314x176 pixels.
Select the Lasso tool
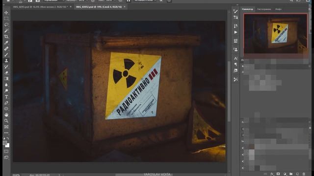(6, 24)
